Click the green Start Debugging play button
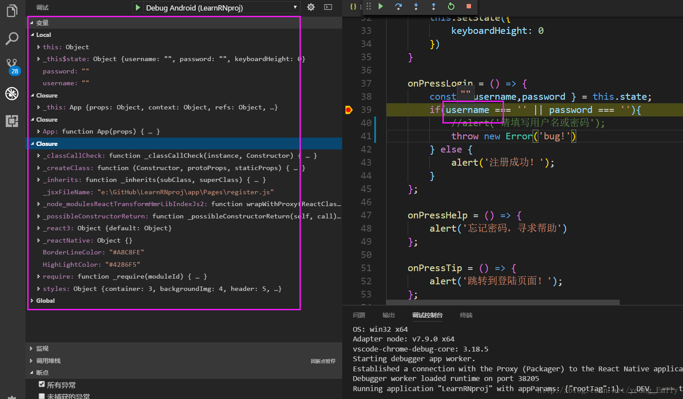 (x=138, y=7)
